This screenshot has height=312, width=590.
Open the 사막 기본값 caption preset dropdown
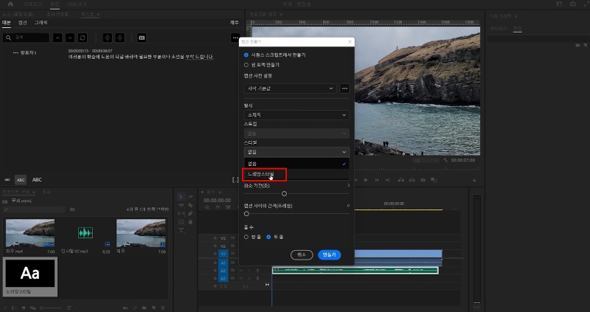(290, 89)
